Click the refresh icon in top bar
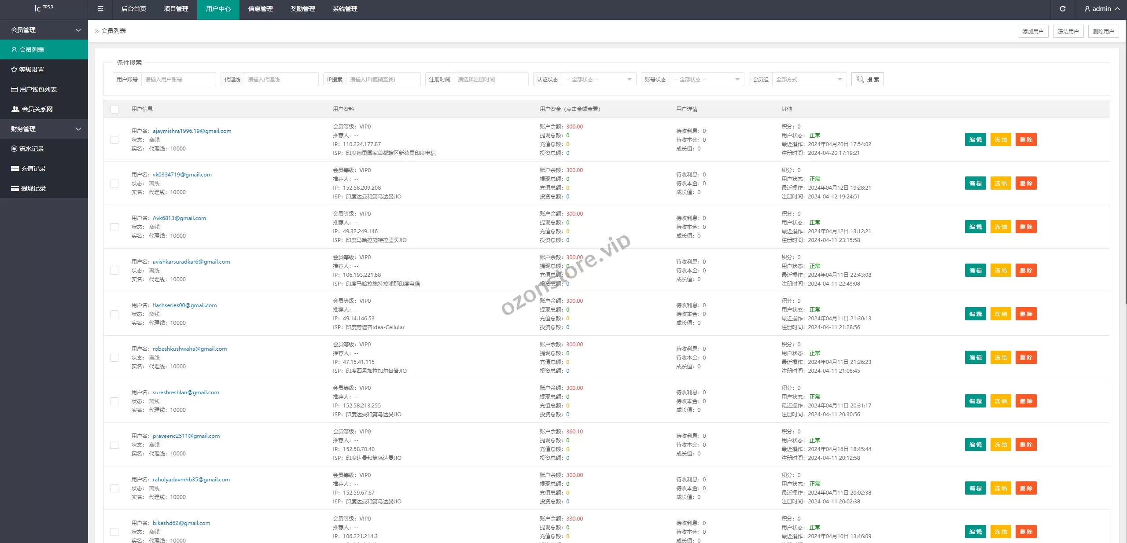The width and height of the screenshot is (1127, 543). (1062, 9)
